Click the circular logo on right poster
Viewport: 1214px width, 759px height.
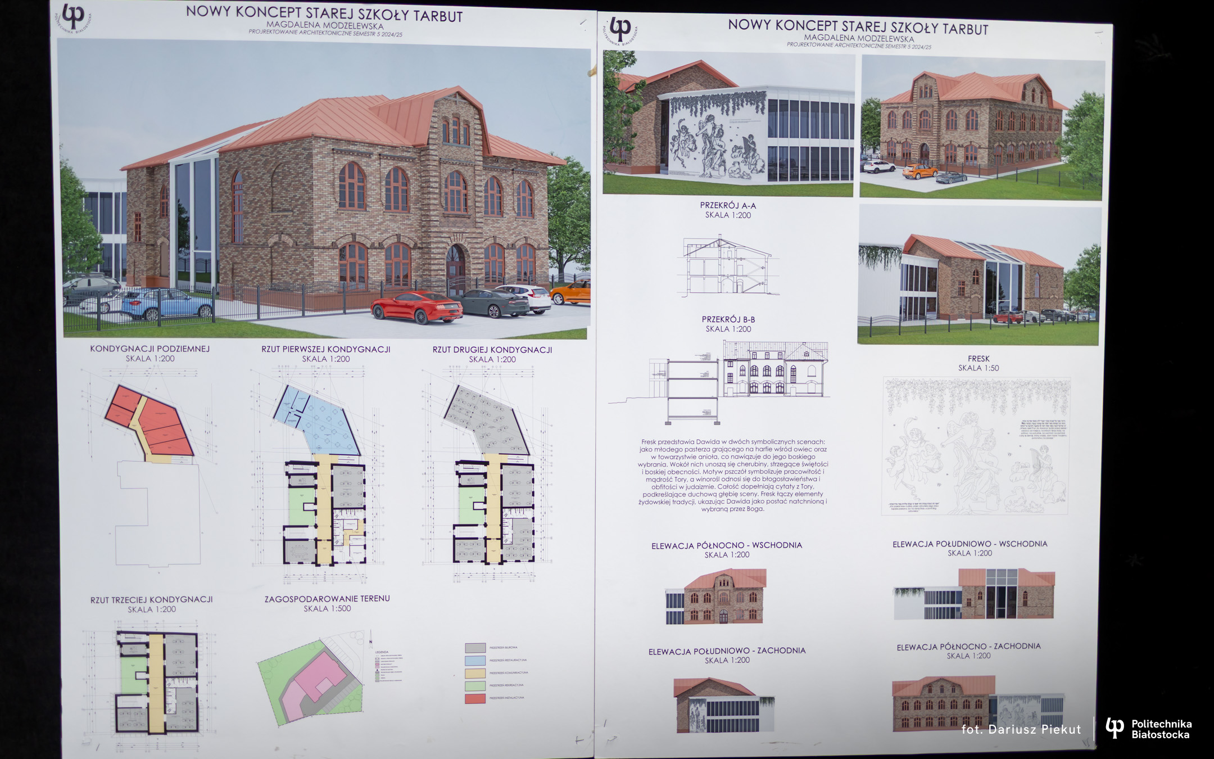click(x=620, y=30)
